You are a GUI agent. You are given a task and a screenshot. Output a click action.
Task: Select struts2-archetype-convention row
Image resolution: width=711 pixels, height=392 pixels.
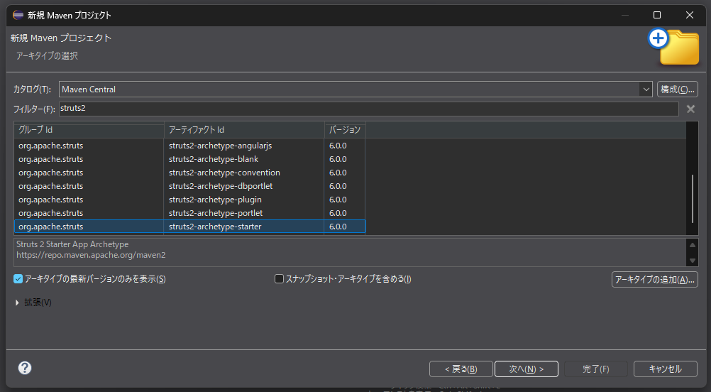click(190, 173)
